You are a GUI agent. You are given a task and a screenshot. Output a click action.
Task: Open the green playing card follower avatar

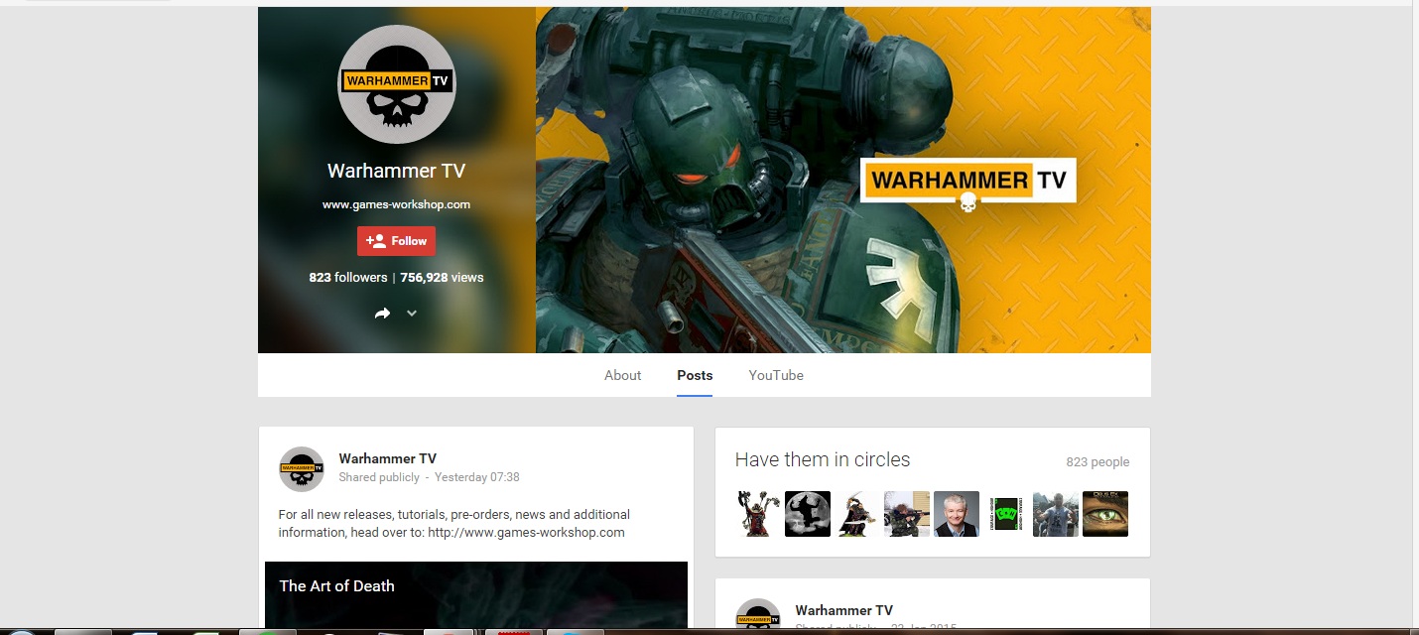(1006, 514)
